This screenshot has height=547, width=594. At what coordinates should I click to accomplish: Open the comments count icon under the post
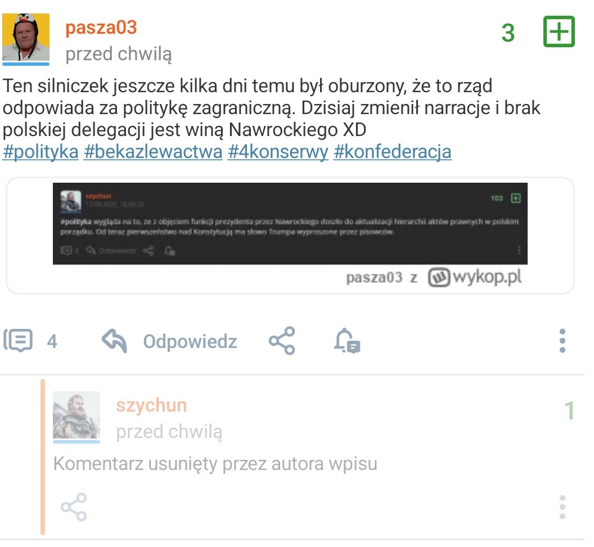(x=18, y=340)
